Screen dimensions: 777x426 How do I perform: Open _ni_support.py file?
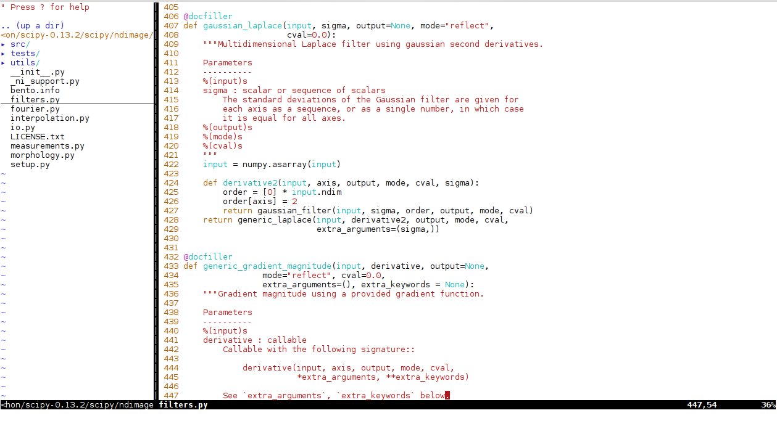coord(44,81)
